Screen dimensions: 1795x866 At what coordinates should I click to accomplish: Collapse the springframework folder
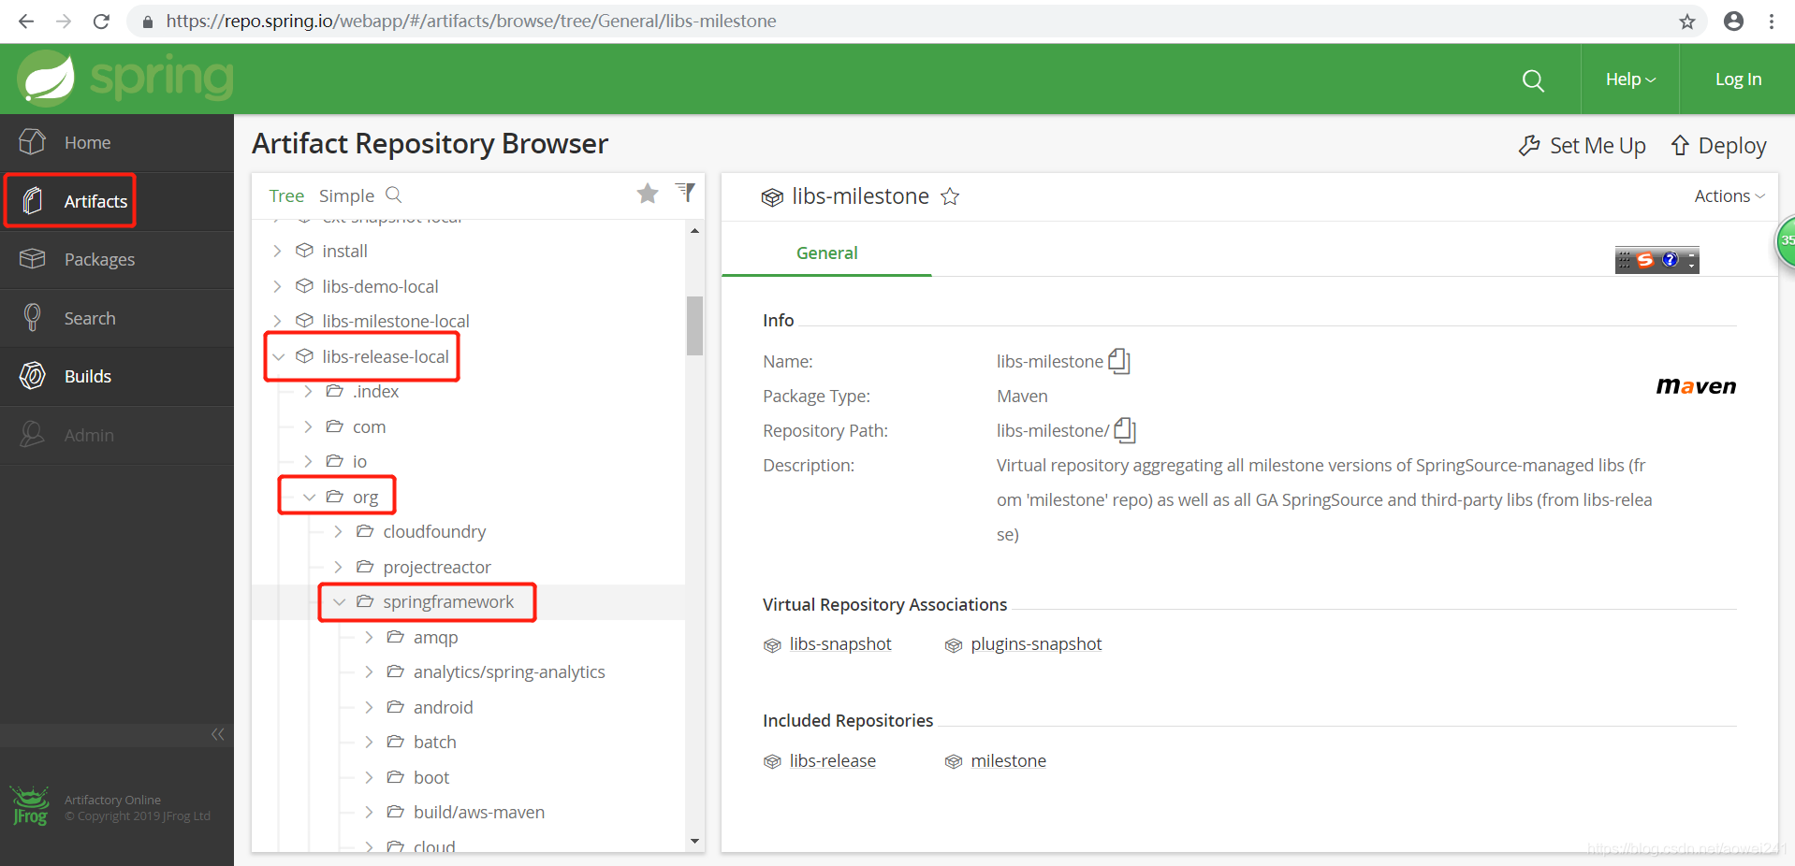tap(339, 601)
